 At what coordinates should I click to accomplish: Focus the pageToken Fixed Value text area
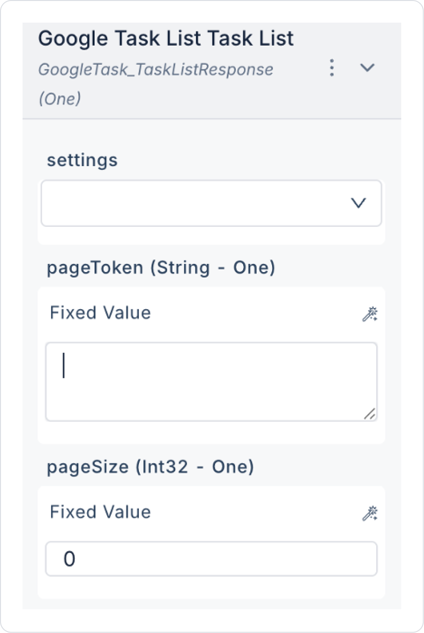(211, 382)
